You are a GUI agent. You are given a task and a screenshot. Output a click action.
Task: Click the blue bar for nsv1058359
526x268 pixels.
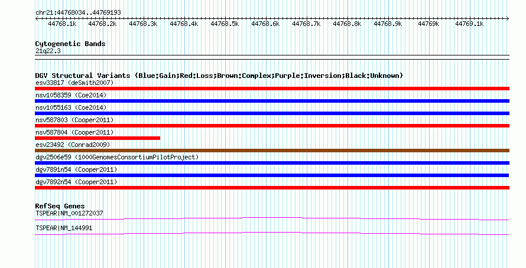click(272, 101)
